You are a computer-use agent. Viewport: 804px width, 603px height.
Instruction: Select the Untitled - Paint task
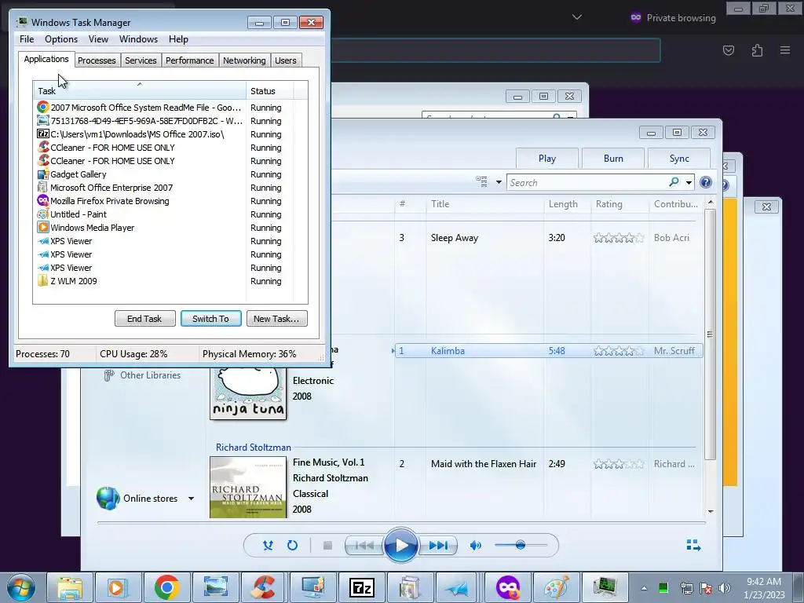coord(162,214)
